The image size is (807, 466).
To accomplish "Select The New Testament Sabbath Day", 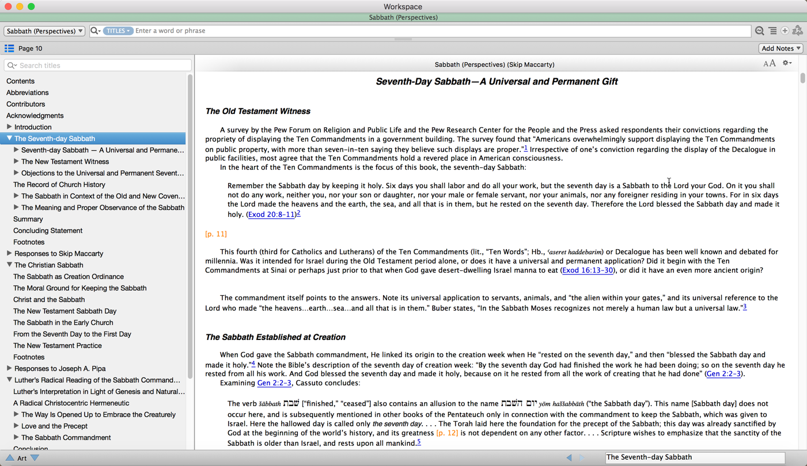I will point(65,311).
